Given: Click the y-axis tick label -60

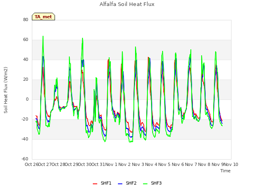Looking at the screenshot, I should (25, 159).
